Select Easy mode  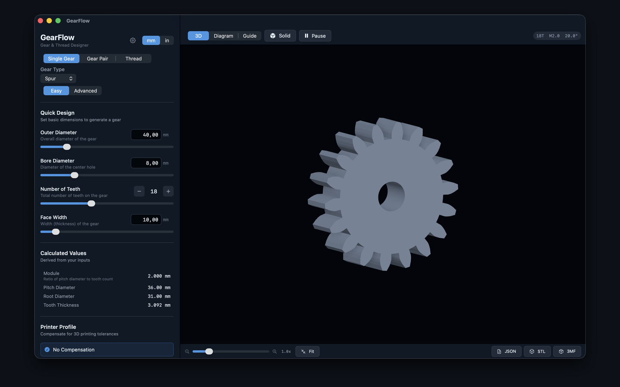coord(56,91)
